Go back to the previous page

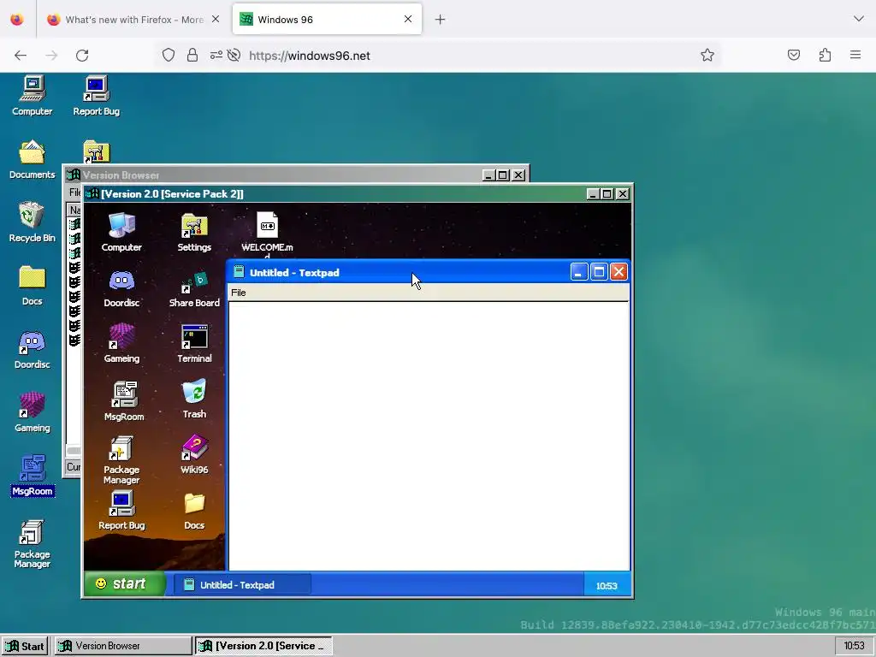click(x=21, y=56)
